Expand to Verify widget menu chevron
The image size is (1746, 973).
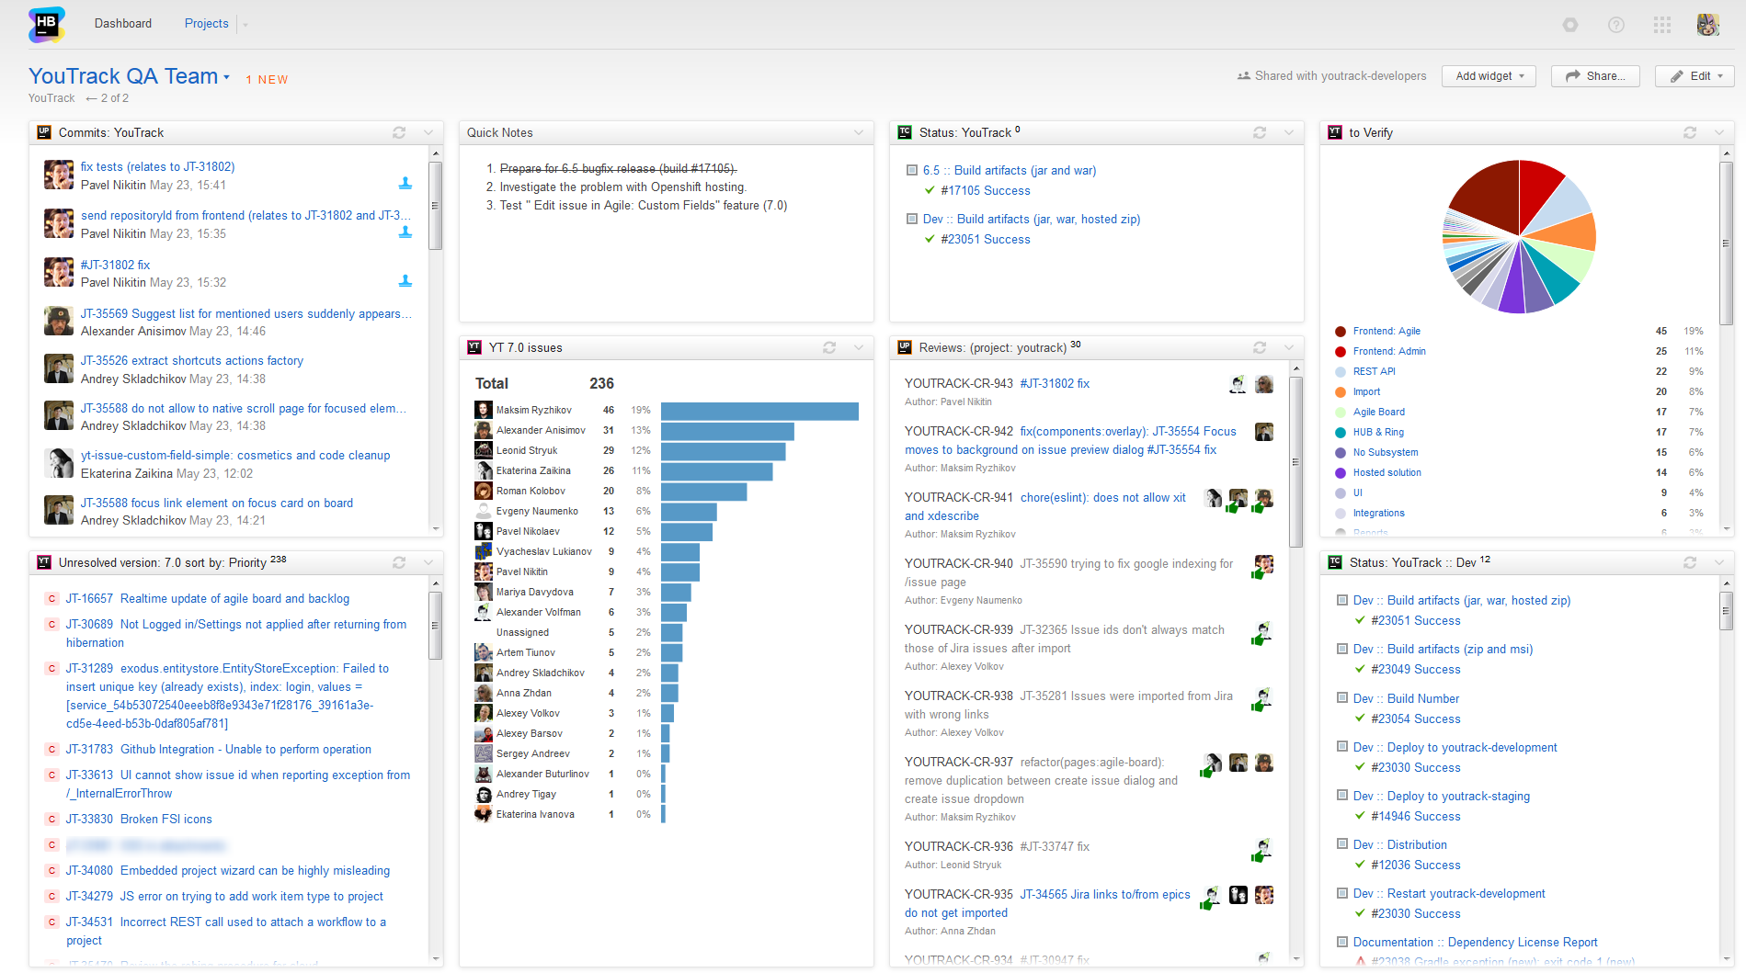click(x=1719, y=132)
